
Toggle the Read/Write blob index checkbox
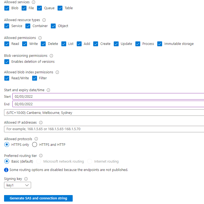coord(7,78)
